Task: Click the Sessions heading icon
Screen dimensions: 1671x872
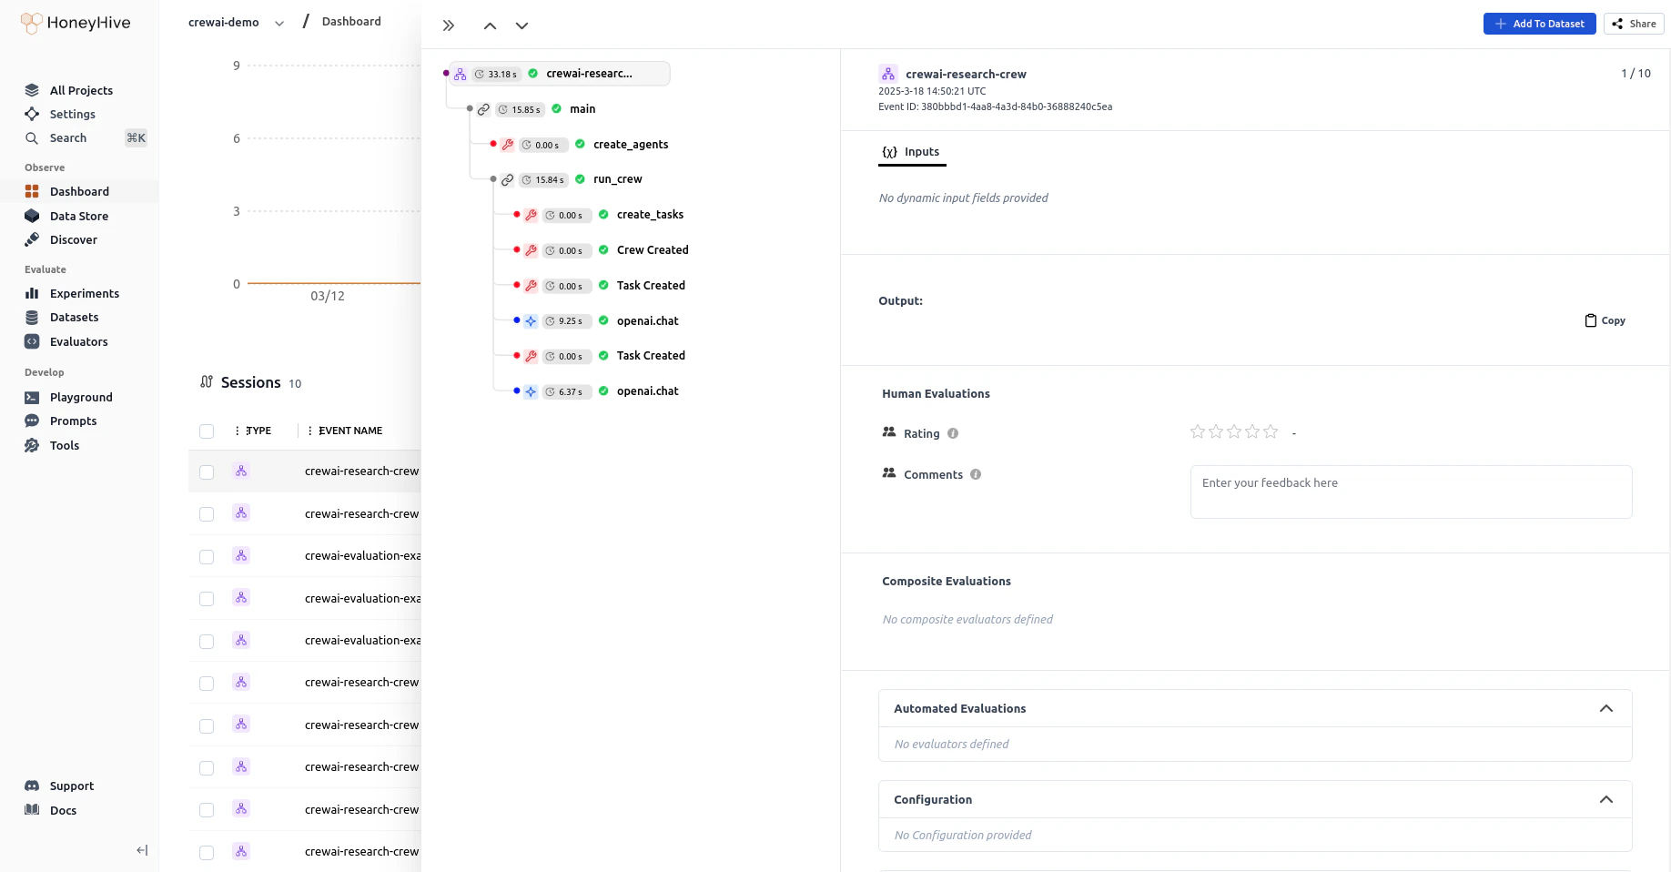Action: coord(207,381)
